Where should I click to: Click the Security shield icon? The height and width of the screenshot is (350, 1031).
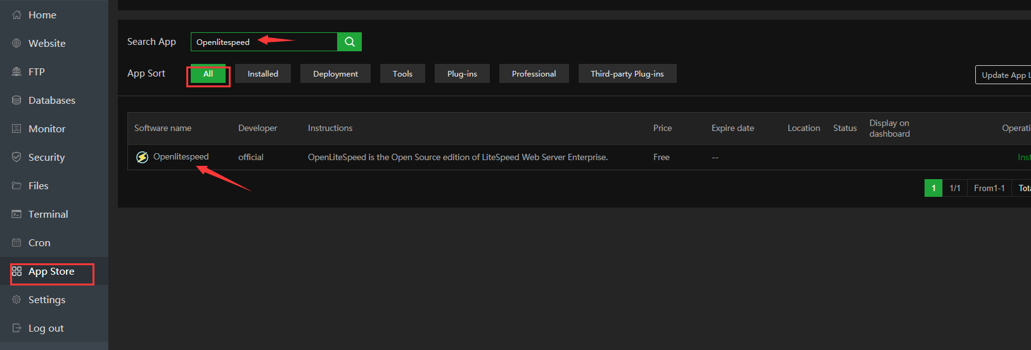click(x=16, y=157)
